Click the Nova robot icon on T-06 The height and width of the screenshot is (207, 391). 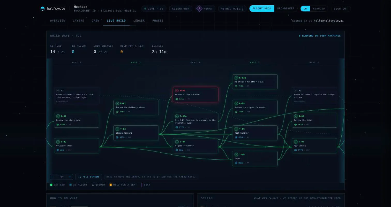[x=236, y=163]
